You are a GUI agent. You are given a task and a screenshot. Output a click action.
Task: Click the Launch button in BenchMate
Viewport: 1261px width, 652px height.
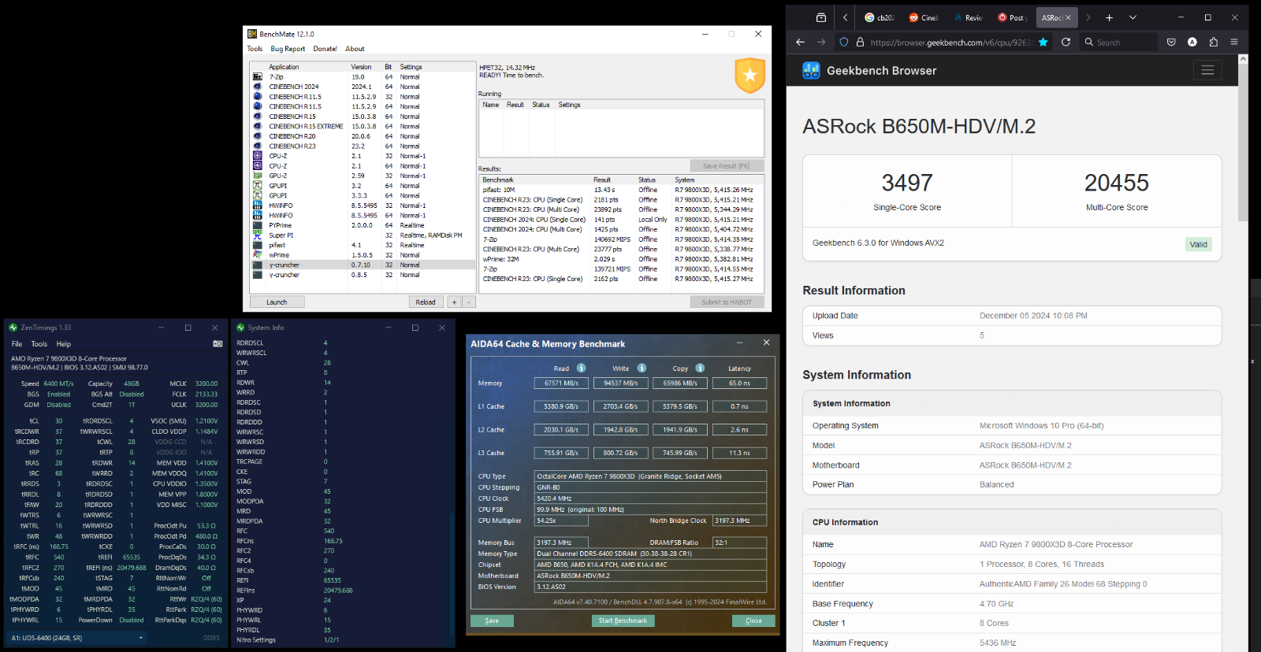click(x=277, y=302)
